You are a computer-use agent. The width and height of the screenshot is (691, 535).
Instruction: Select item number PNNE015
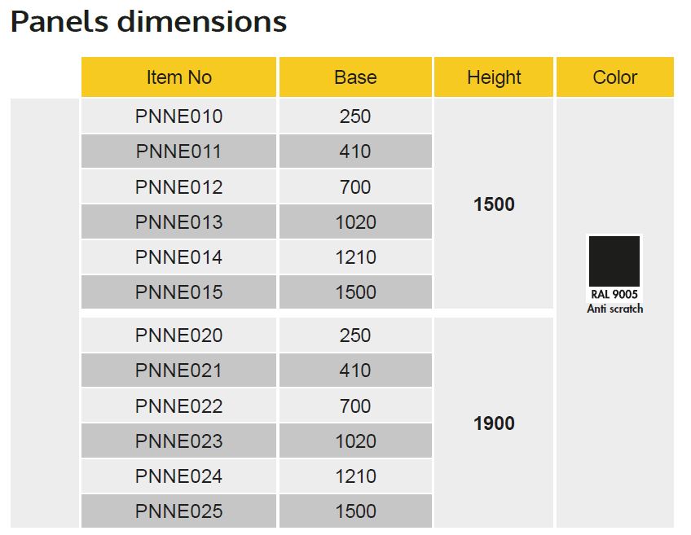[x=178, y=292]
